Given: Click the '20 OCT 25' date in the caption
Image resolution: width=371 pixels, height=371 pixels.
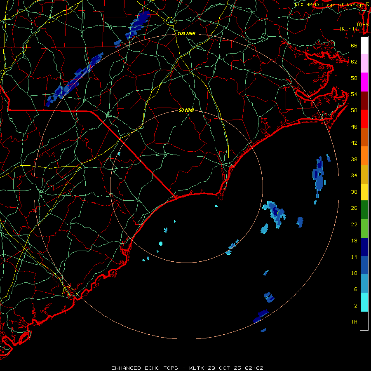Looking at the screenshot, I should (225, 368).
